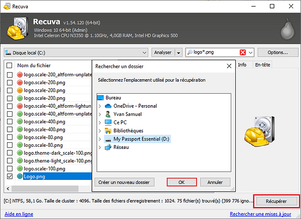Click the Bibliothèques folder icon
The height and width of the screenshot is (219, 301).
click(x=108, y=131)
